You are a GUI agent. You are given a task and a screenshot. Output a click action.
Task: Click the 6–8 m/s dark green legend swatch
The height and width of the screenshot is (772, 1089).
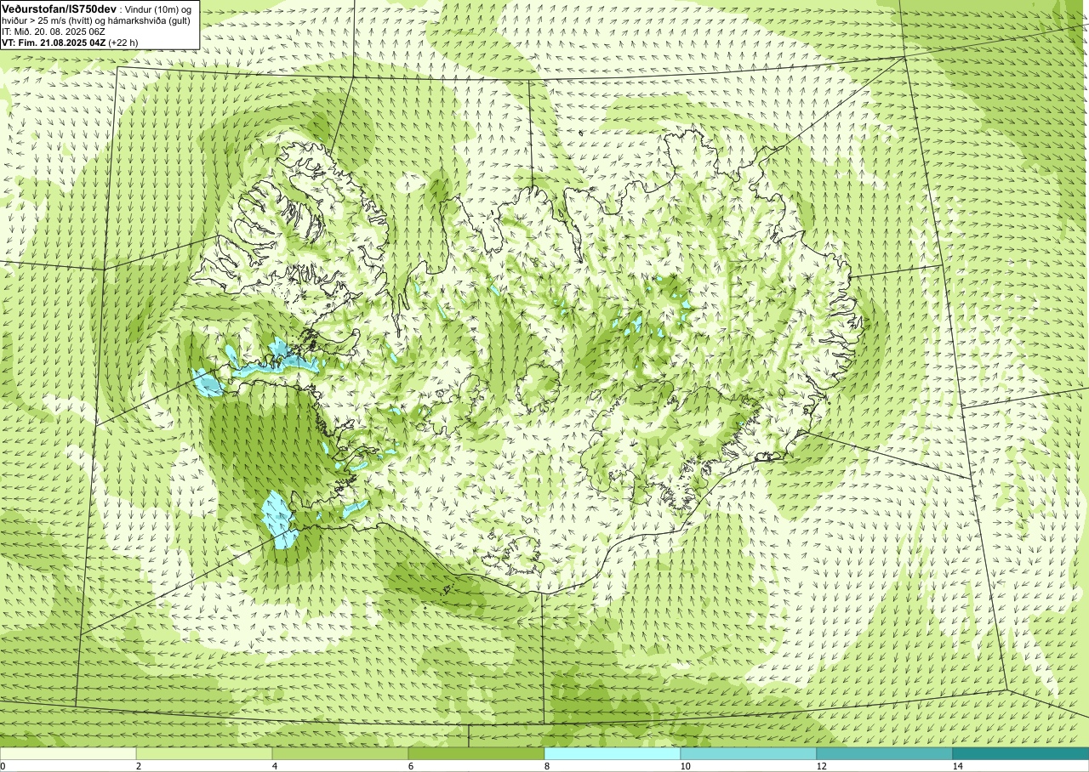pos(476,753)
